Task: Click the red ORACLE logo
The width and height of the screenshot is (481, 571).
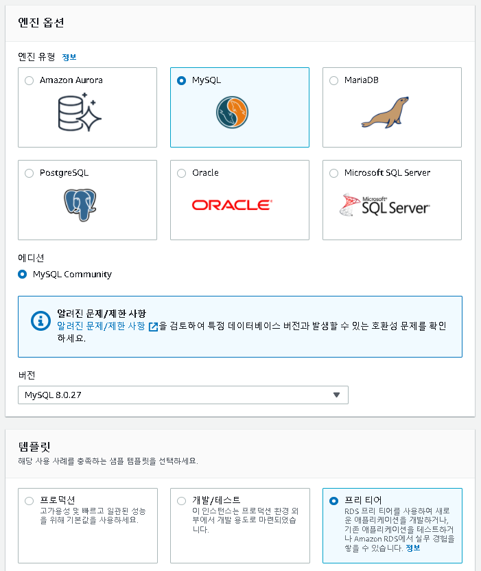Action: [232, 205]
